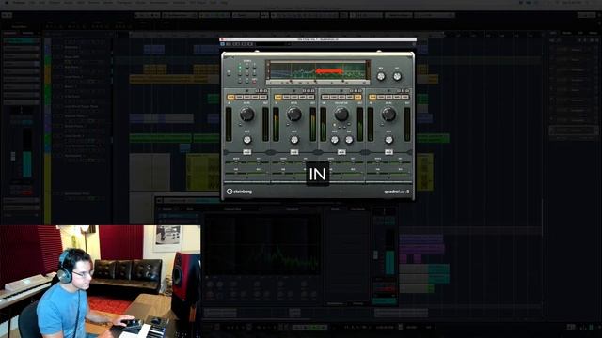This screenshot has width=602, height=338.
Task: Click the small Mix knob of band one
Action: pos(246,140)
